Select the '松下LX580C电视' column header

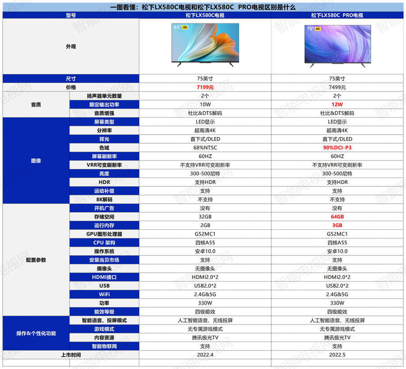[x=205, y=15]
